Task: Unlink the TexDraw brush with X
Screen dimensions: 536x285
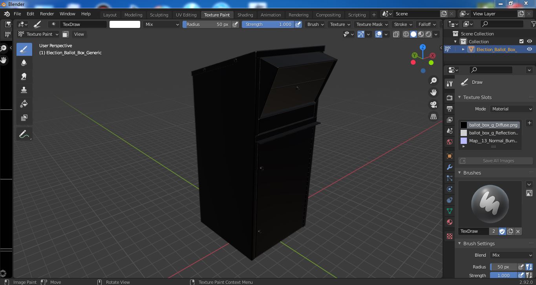Action: coord(518,231)
